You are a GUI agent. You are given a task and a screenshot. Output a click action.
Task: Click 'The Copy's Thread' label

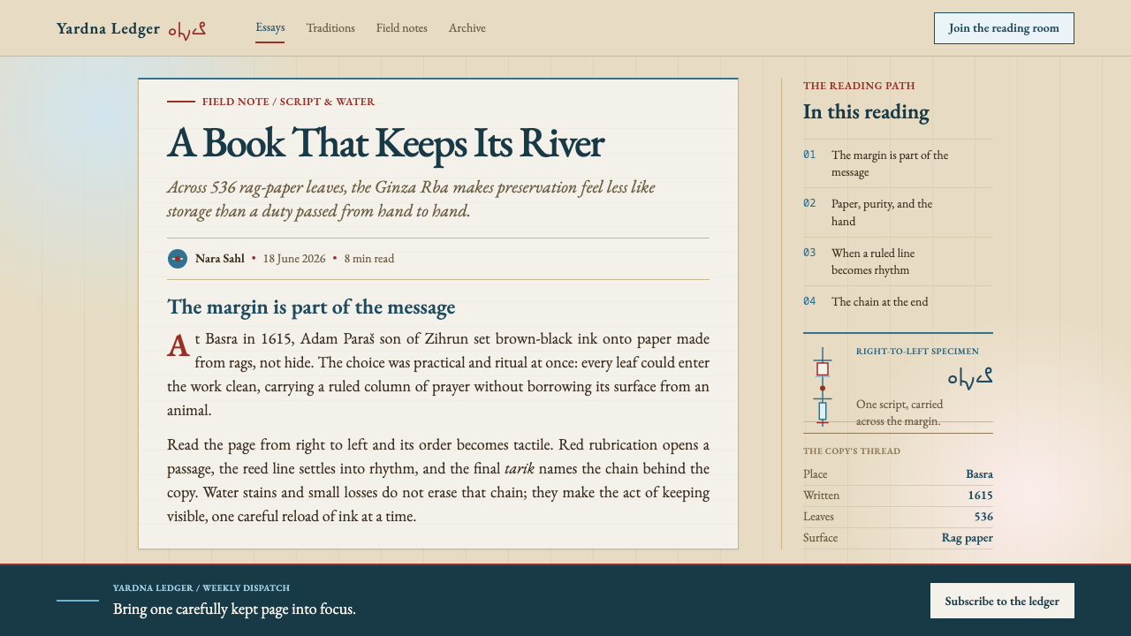(x=852, y=451)
